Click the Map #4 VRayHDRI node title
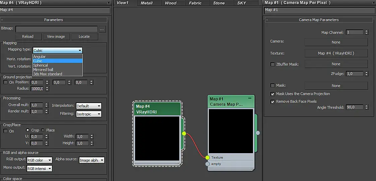The image size is (376, 181). pos(157,109)
